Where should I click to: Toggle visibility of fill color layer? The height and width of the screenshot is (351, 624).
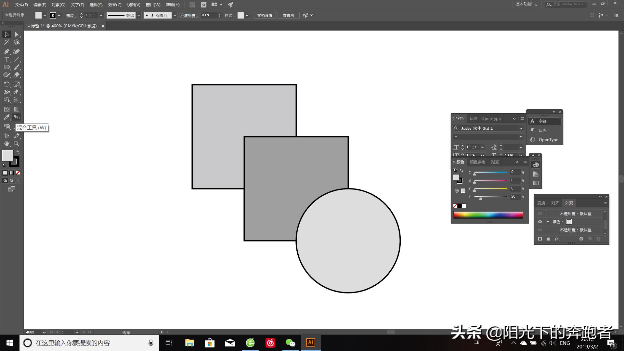540,222
